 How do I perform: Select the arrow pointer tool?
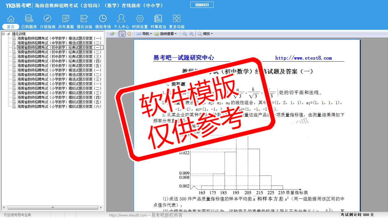click(122, 34)
